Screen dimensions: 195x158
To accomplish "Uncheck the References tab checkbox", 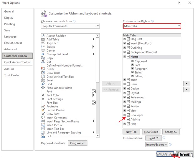I will coord(128,97).
